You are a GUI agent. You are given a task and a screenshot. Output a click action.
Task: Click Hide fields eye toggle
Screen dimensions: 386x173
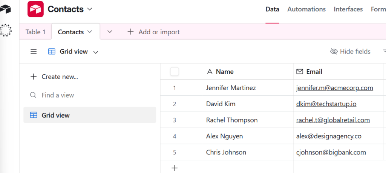click(x=350, y=52)
